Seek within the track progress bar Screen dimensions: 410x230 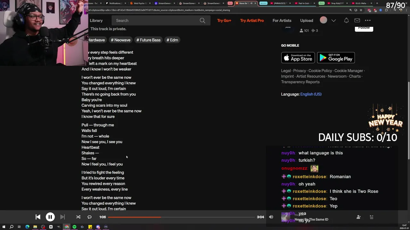coord(181,217)
